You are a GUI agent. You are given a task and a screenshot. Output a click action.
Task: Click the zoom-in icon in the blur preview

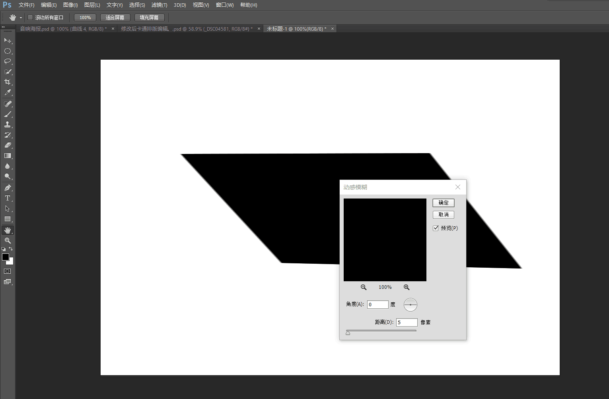[407, 287]
